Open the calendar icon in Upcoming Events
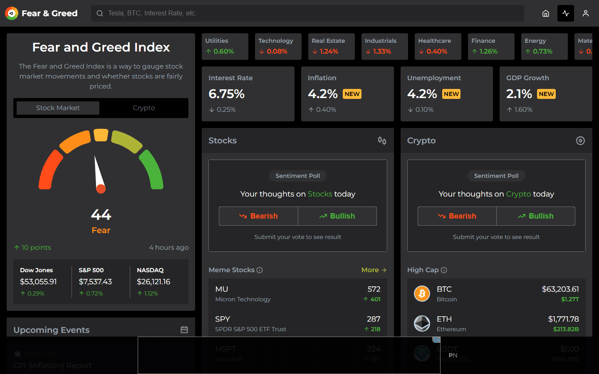The width and height of the screenshot is (599, 374). tap(184, 330)
